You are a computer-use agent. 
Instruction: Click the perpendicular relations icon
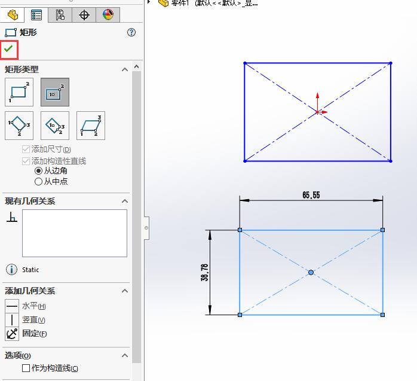tap(12, 217)
